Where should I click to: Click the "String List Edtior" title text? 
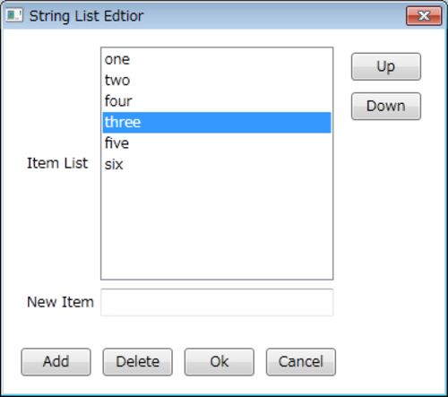point(86,16)
